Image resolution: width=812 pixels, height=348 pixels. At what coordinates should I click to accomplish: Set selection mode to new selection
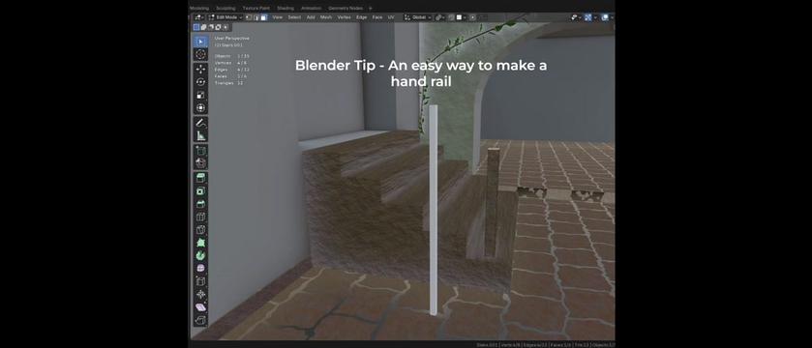pos(196,27)
